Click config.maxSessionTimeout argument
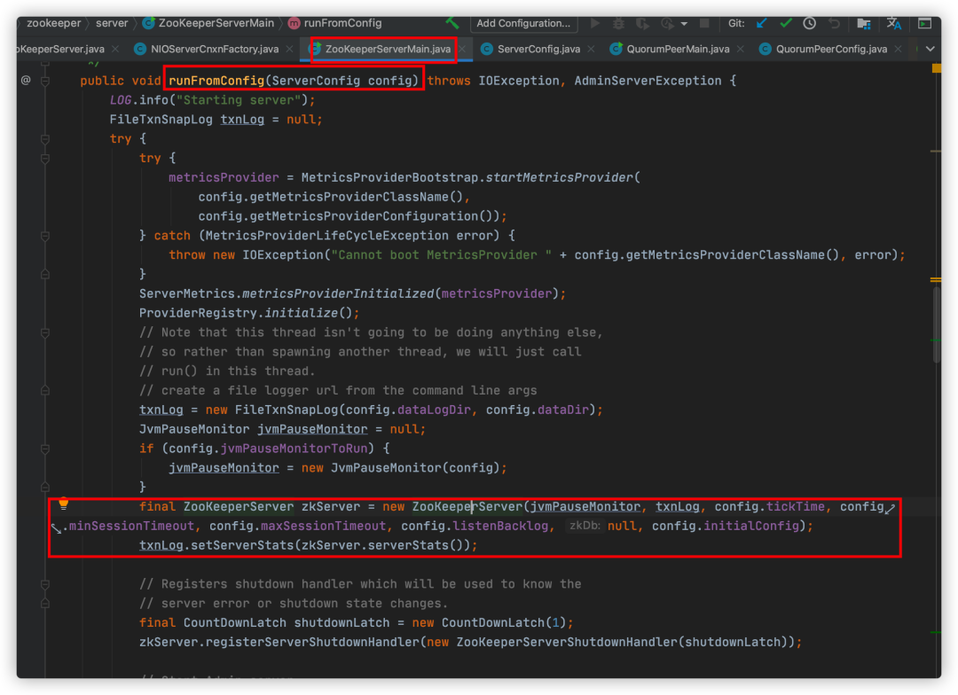 coord(297,526)
